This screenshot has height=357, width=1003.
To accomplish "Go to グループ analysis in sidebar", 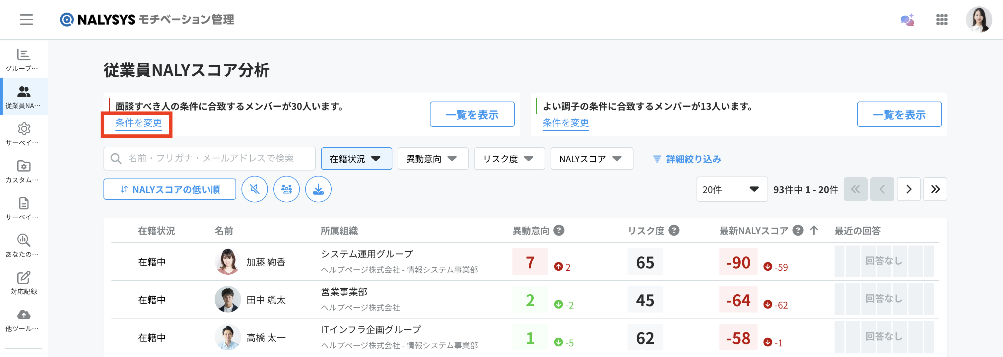I will coord(24,60).
